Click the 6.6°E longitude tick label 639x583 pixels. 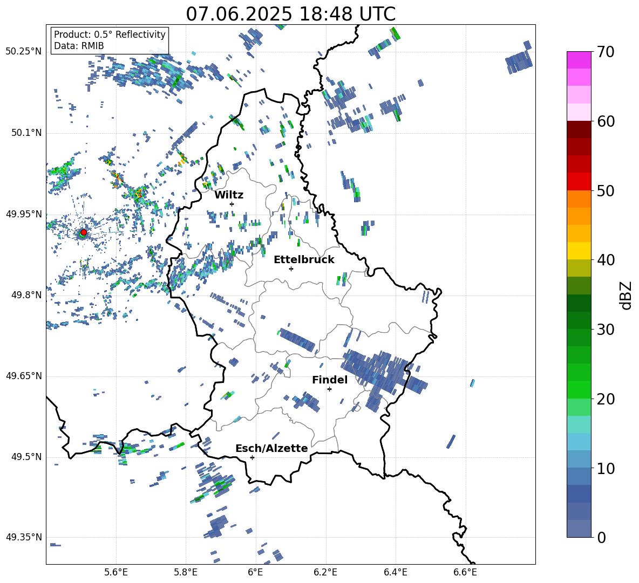click(465, 572)
